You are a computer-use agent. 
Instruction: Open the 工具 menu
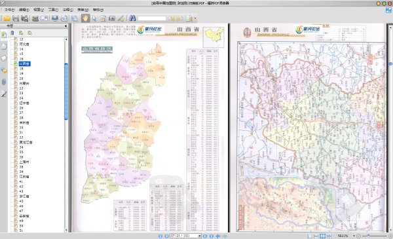53,10
